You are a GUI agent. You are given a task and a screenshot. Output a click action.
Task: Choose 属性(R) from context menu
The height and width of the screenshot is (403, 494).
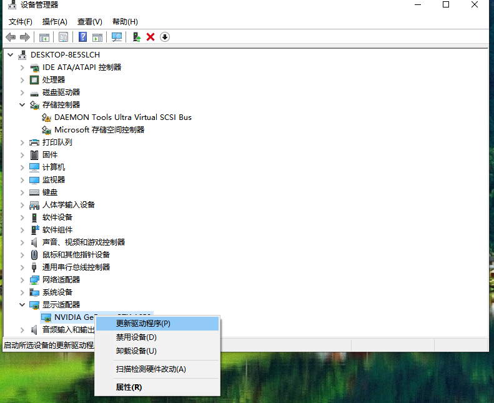tap(157, 387)
